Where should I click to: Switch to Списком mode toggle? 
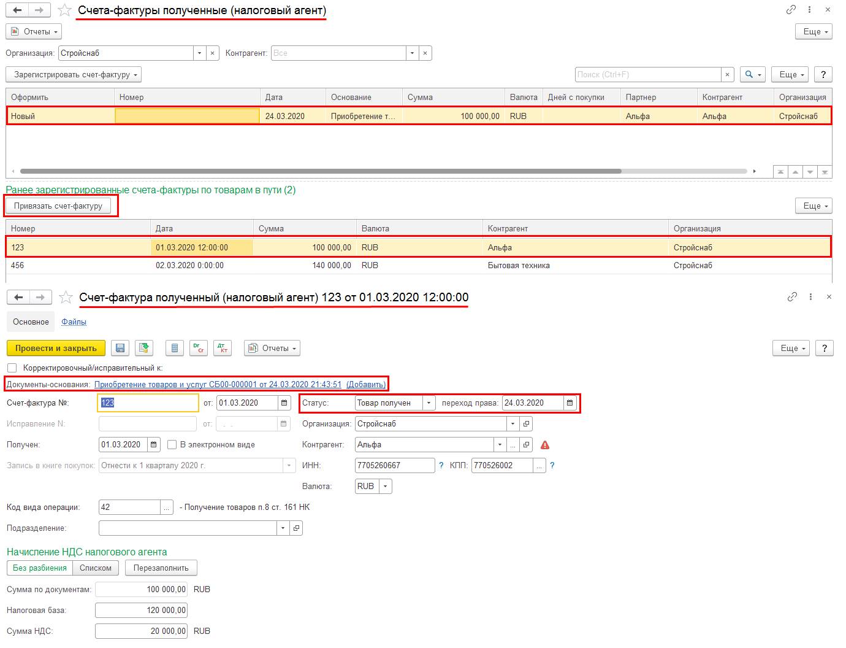pyautogui.click(x=96, y=568)
